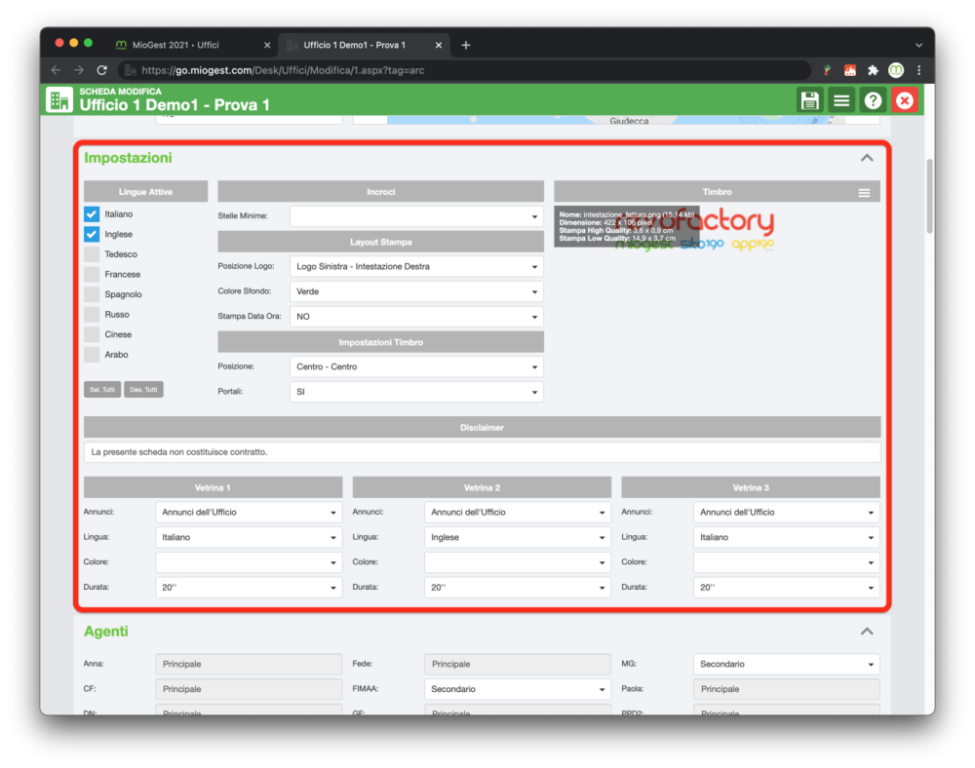Screen dimensions: 975x768
Task: Enable the Russo language checkbox
Action: (x=92, y=315)
